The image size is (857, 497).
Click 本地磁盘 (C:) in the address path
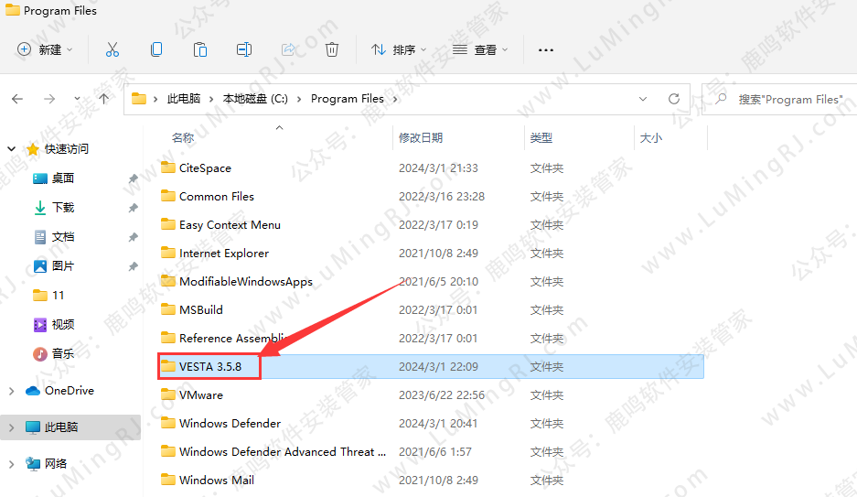pyautogui.click(x=255, y=99)
